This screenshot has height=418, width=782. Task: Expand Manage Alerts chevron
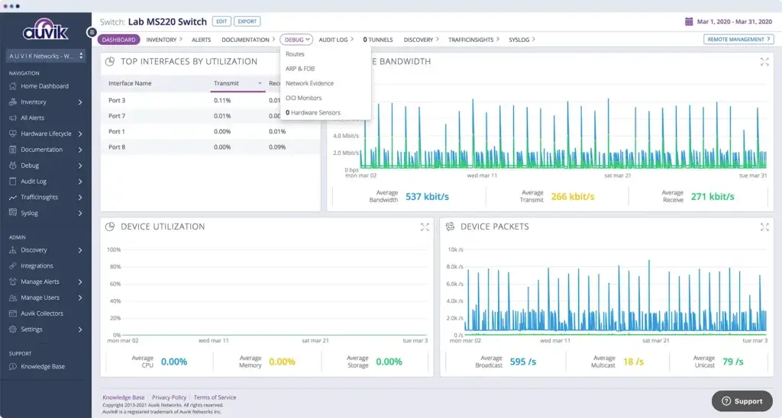coord(79,282)
